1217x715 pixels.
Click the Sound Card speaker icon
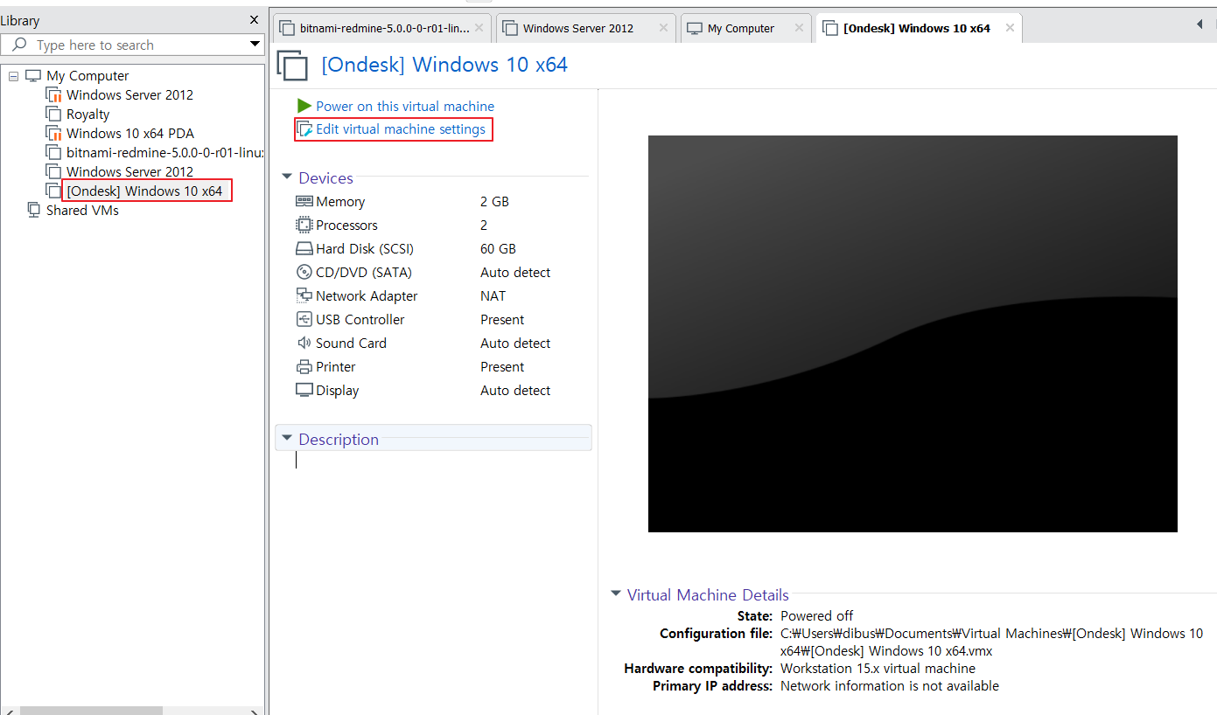tap(304, 343)
